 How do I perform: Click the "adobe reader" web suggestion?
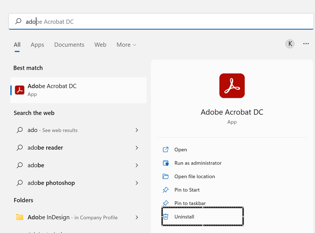point(78,148)
